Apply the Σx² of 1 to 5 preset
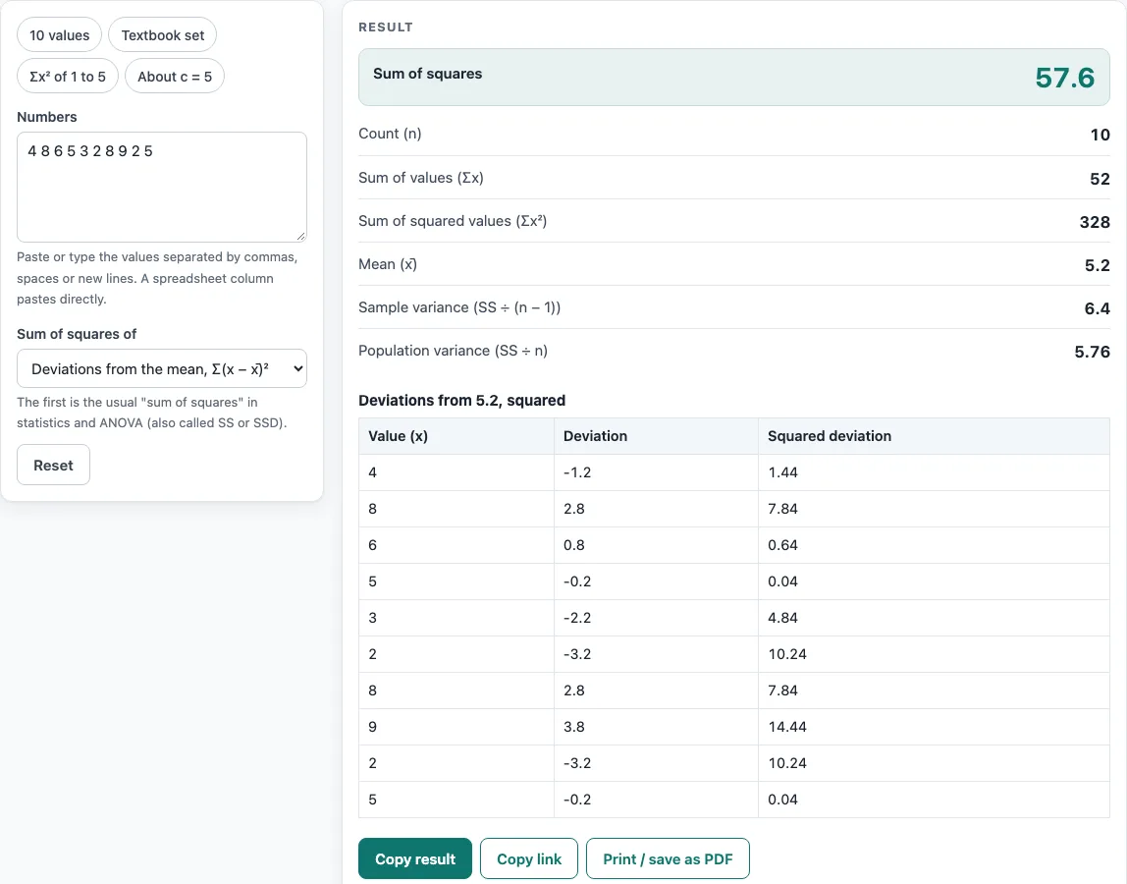 pos(68,77)
